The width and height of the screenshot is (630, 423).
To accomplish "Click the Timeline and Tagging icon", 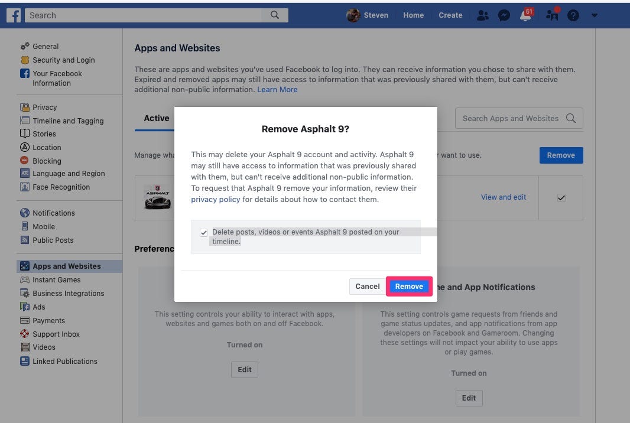I will click(x=25, y=121).
